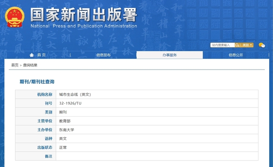Open the 类别 search category dropdown
The image size is (273, 167).
click(247, 45)
